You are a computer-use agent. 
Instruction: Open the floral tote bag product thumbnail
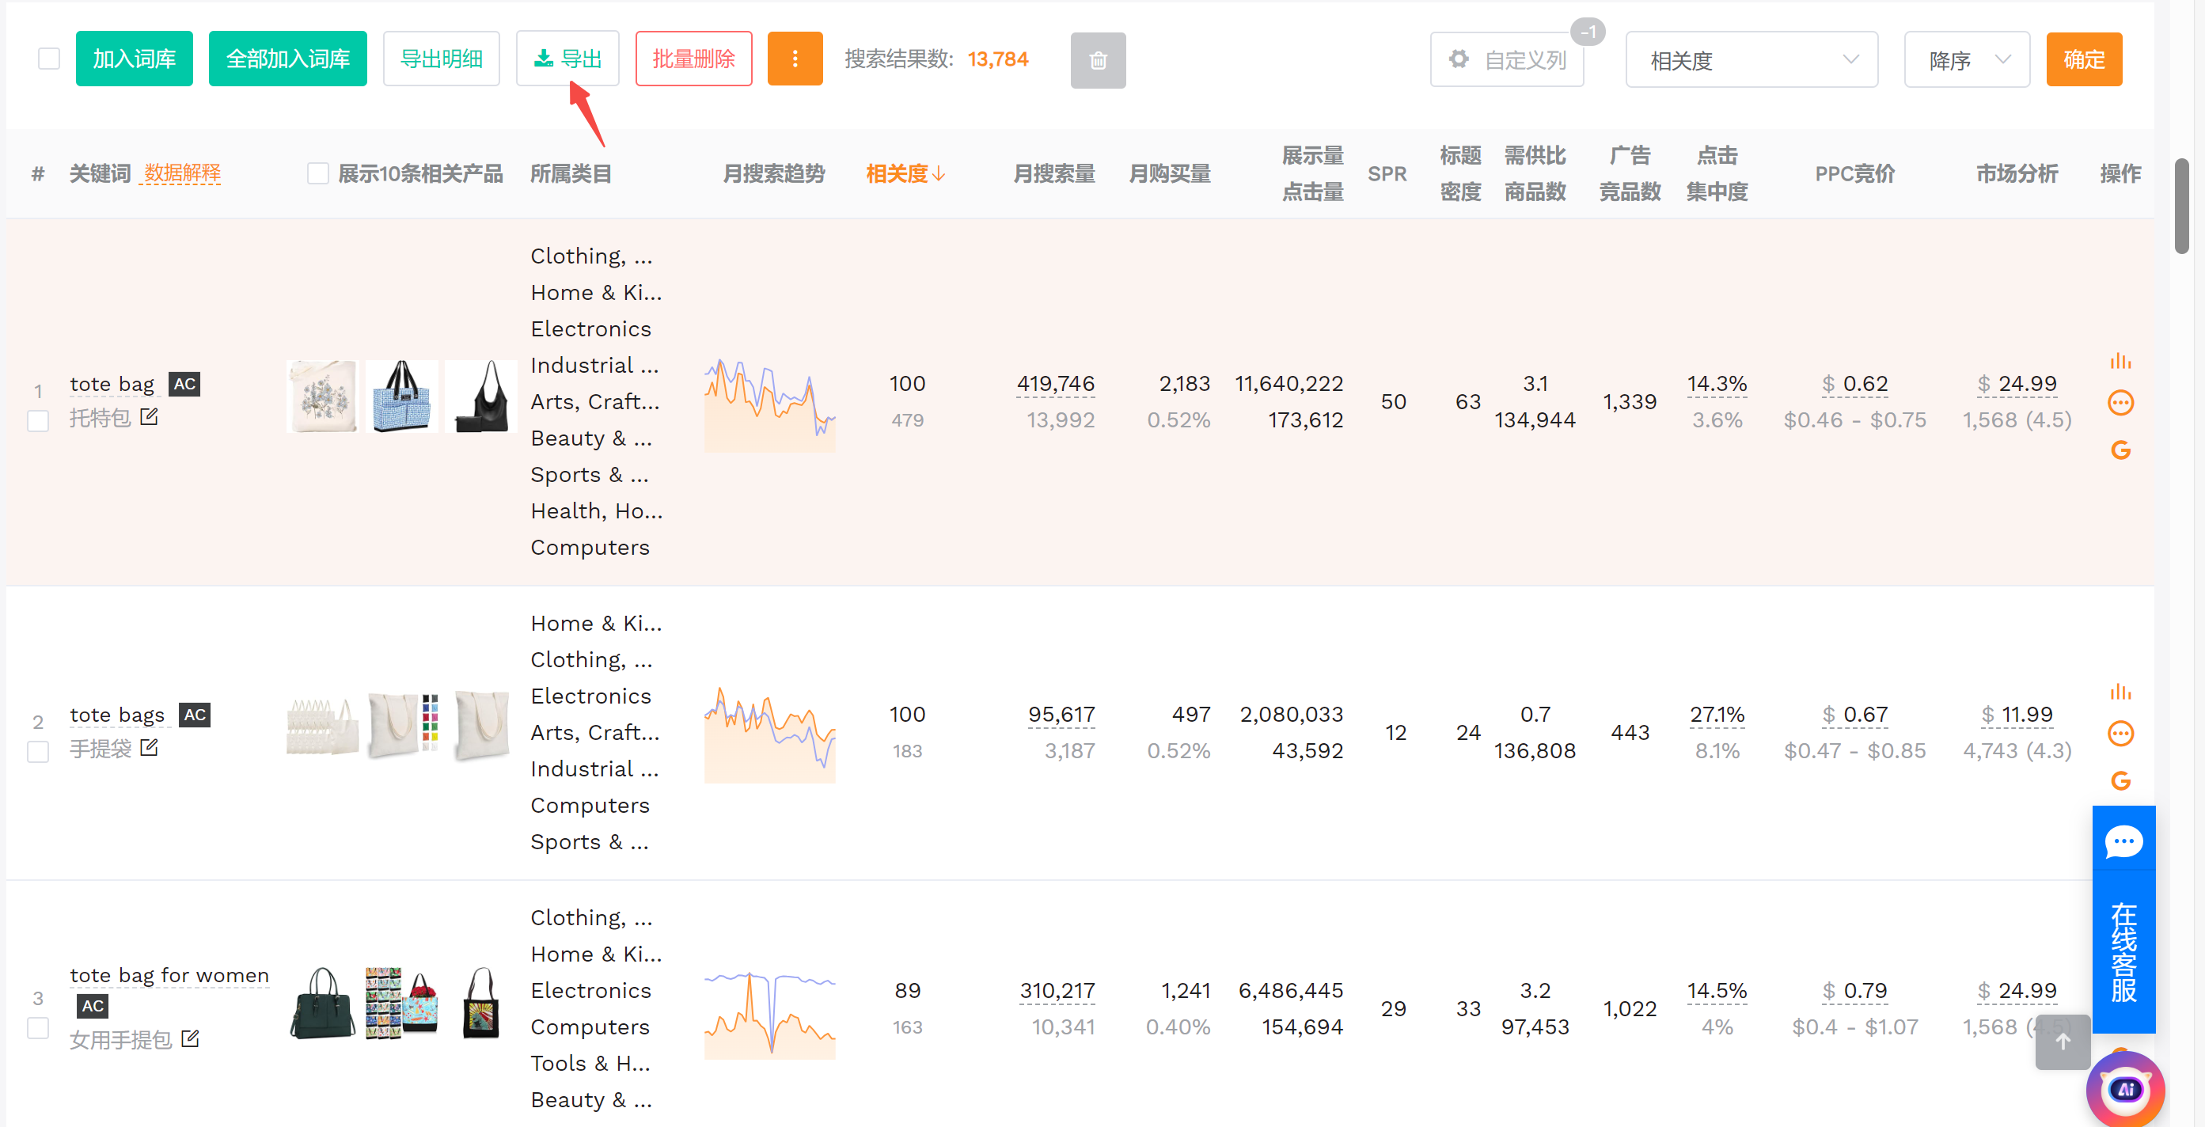pos(322,396)
